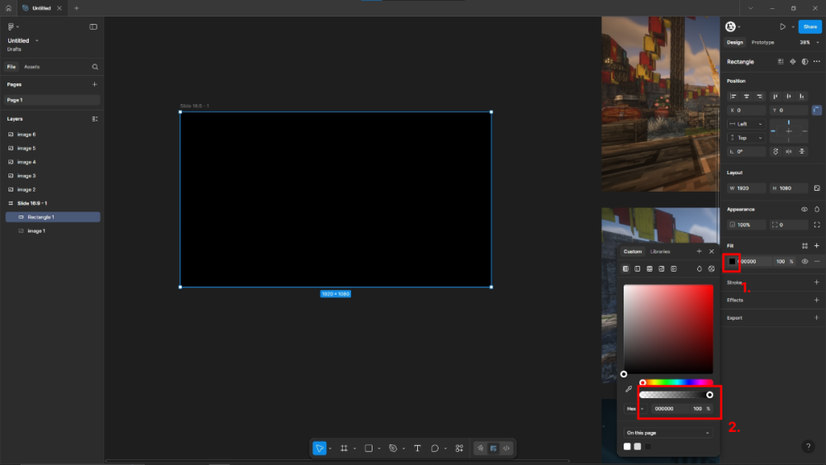Toggle fill visibility eye icon
The height and width of the screenshot is (465, 826).
805,261
